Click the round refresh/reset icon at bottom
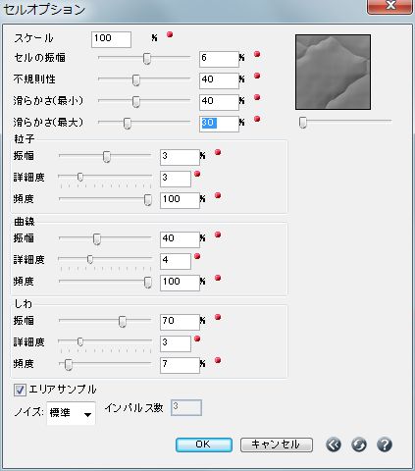The height and width of the screenshot is (471, 415). click(359, 445)
